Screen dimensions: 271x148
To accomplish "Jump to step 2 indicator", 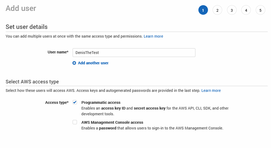I will point(217,10).
